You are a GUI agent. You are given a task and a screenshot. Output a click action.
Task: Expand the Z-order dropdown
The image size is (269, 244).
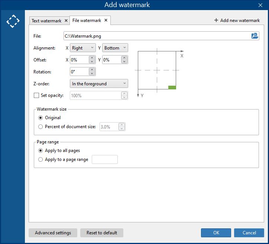[x=99, y=83]
